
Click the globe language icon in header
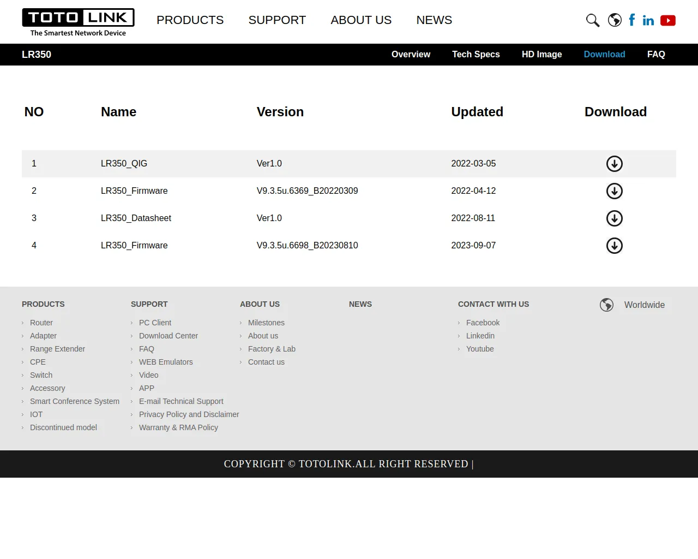pyautogui.click(x=615, y=20)
